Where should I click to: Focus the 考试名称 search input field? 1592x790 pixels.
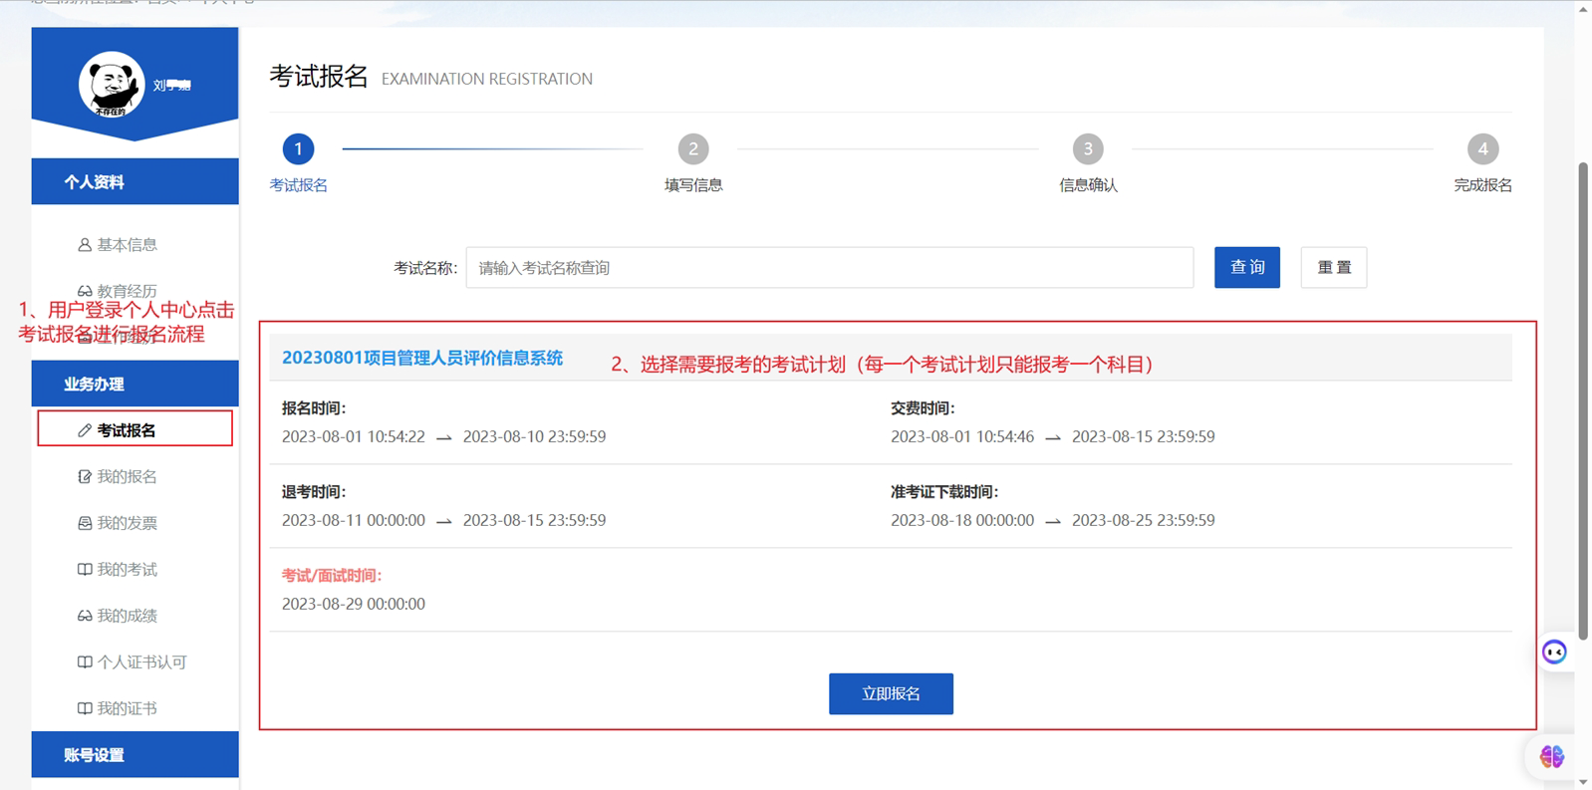coord(829,268)
